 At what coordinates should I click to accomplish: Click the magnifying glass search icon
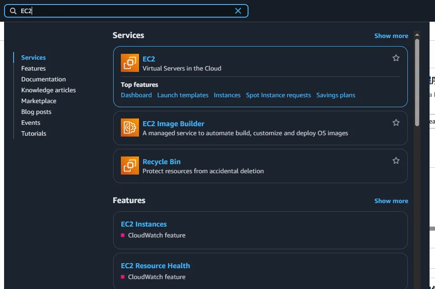[x=13, y=11]
